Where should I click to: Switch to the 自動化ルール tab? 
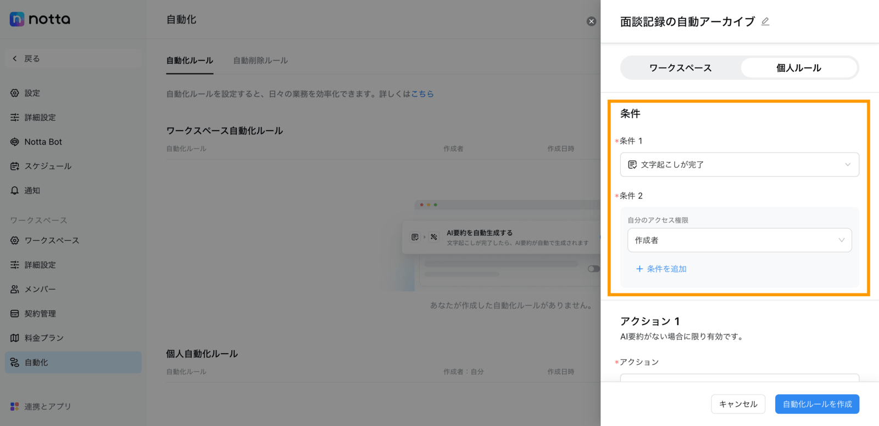click(x=190, y=60)
